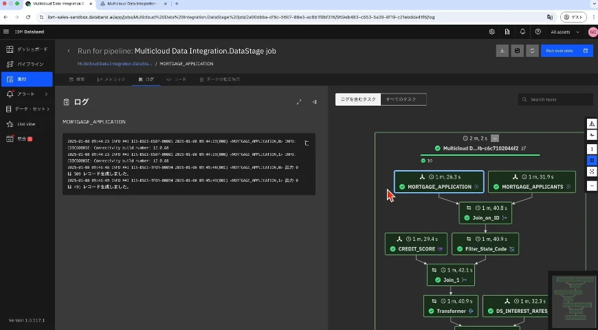This screenshot has width=598, height=330.
Task: Open Live view in sidebar
Action: point(27,124)
